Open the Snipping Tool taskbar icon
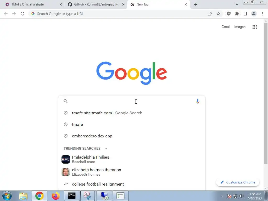 [87, 196]
